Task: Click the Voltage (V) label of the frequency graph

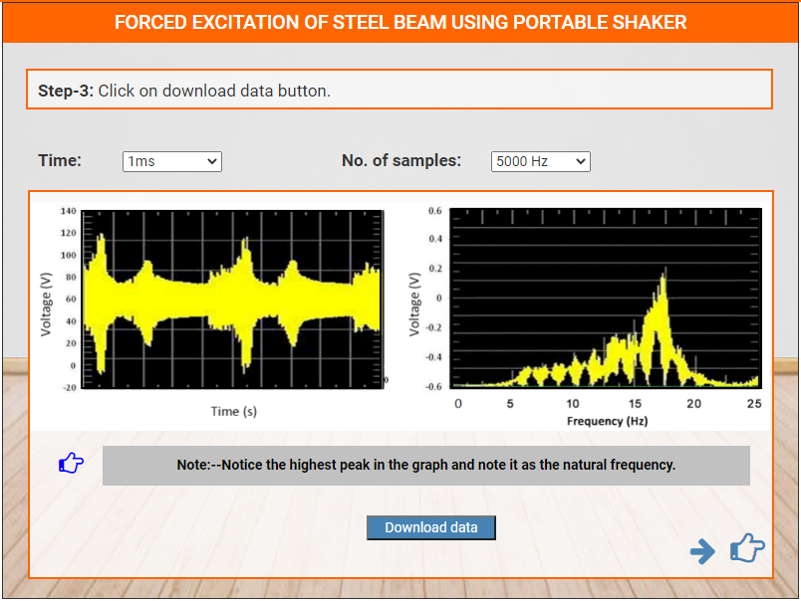Action: tap(414, 299)
